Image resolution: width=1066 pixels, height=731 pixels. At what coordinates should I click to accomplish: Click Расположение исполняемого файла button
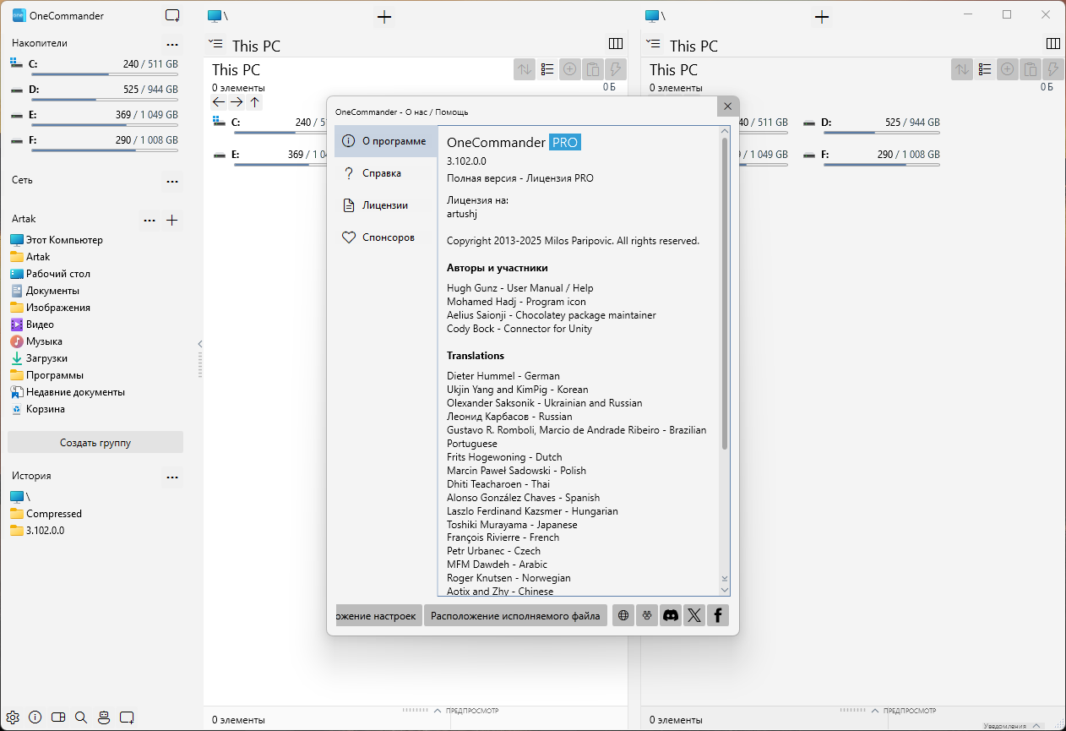pos(515,615)
